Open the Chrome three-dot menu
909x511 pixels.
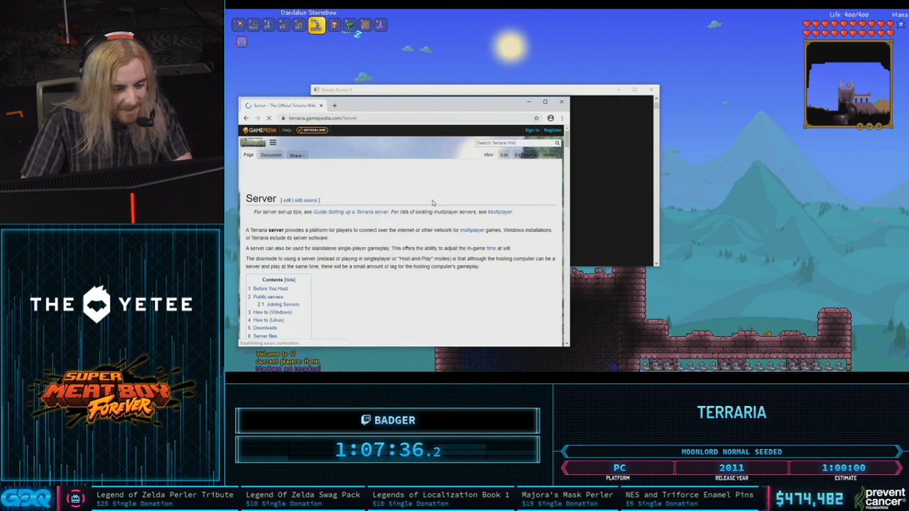tap(561, 118)
